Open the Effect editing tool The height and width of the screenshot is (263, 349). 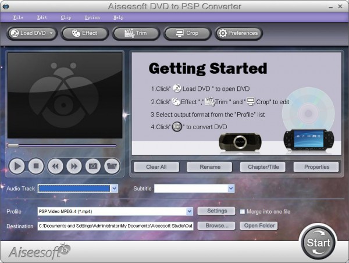pyautogui.click(x=84, y=33)
